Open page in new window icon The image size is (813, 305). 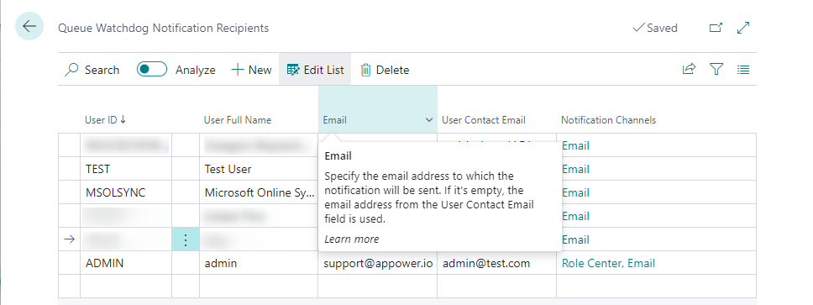click(x=716, y=28)
